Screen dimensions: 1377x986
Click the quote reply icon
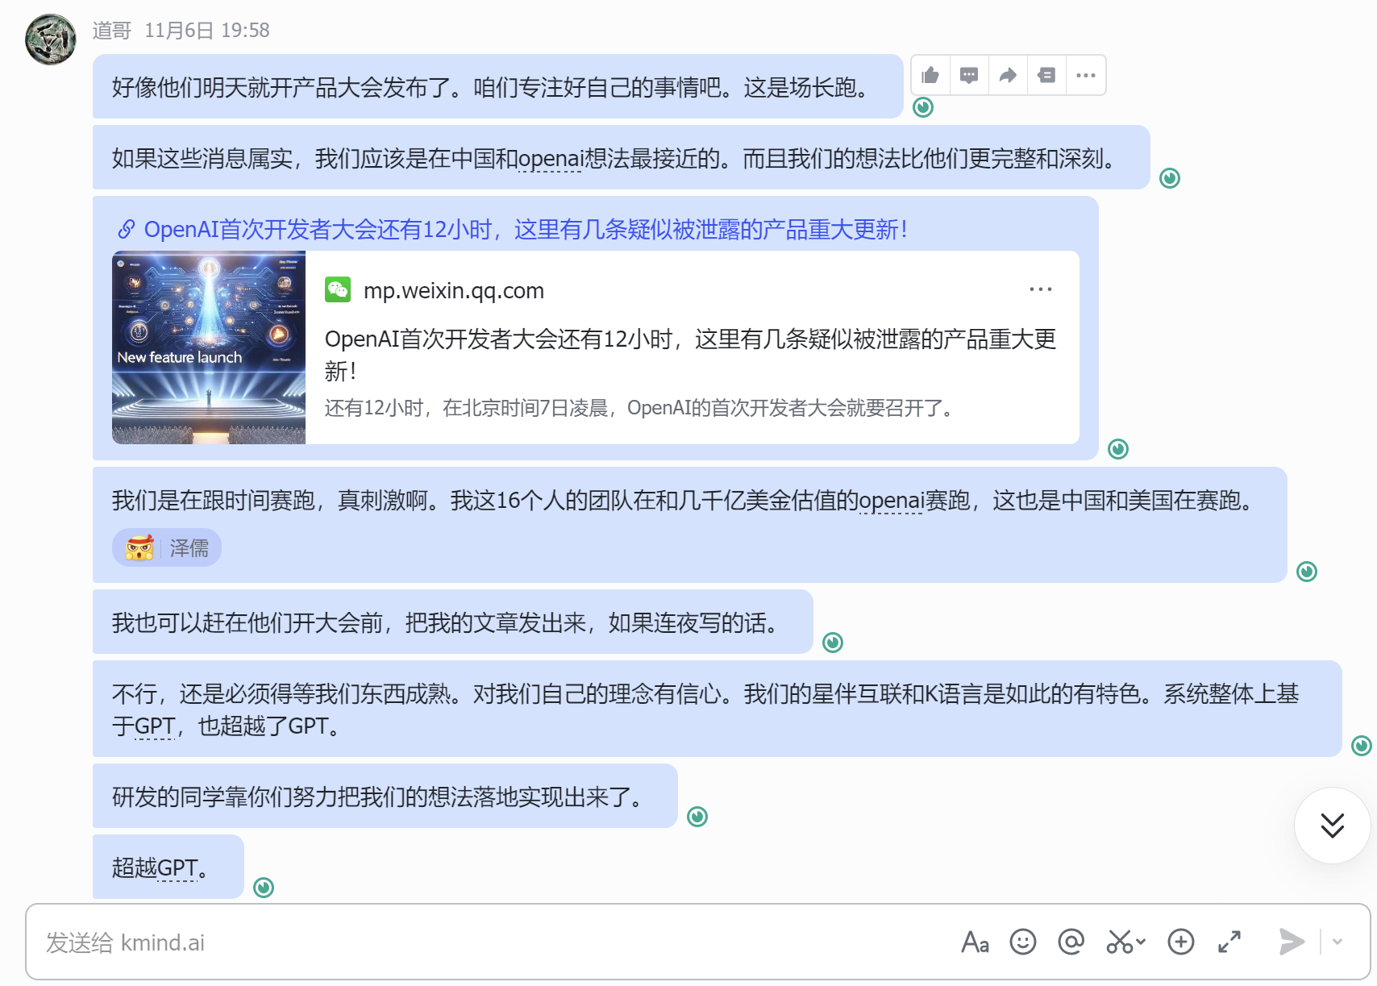click(1046, 76)
